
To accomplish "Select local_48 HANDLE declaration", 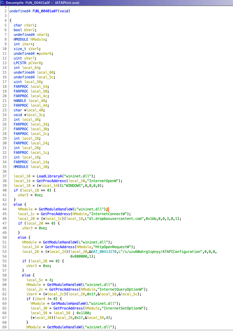I will [x=37, y=101].
